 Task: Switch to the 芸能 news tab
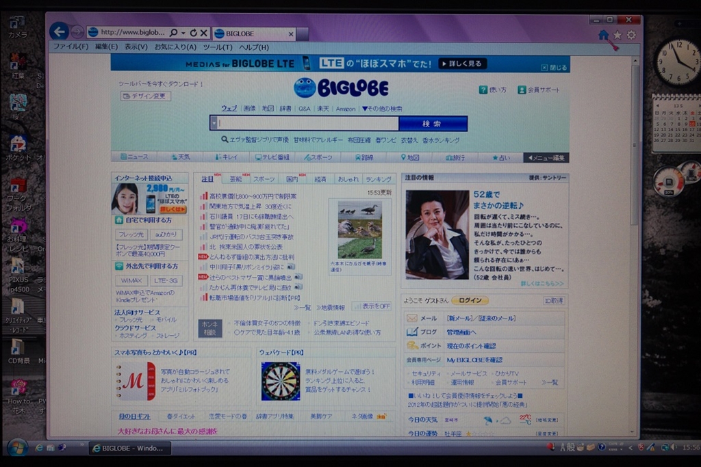coord(236,179)
